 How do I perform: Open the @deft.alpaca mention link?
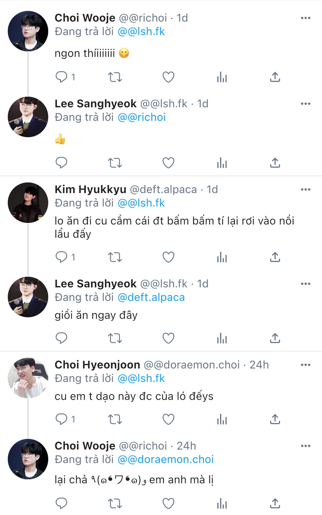click(151, 297)
